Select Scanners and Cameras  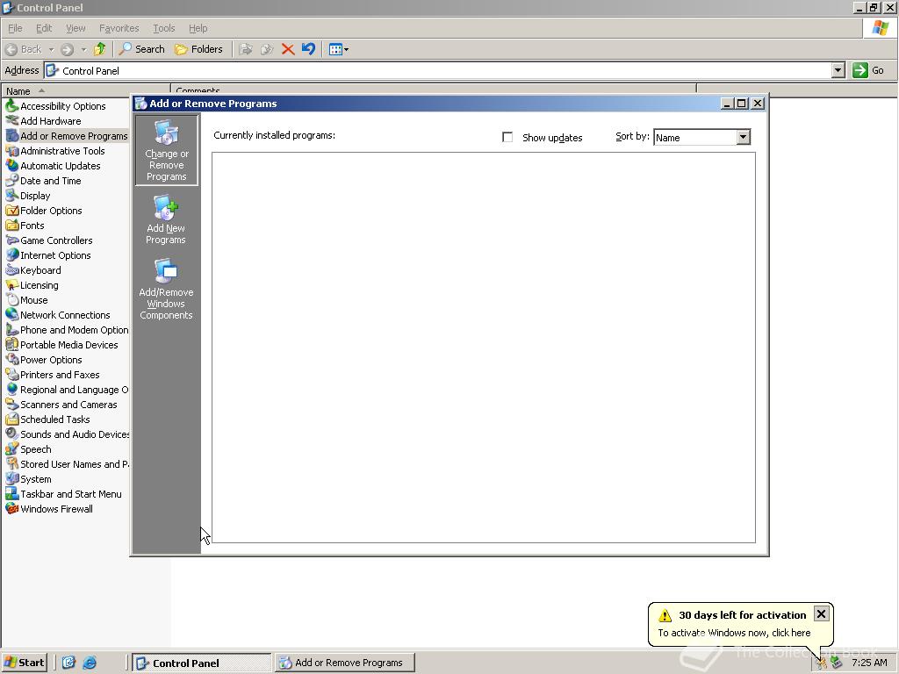tap(61, 404)
